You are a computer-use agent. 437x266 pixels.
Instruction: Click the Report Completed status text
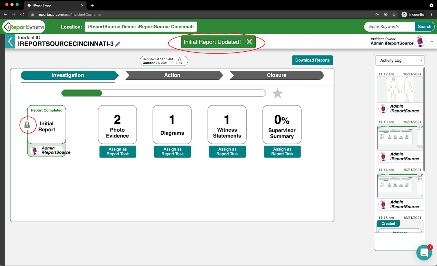[47, 110]
